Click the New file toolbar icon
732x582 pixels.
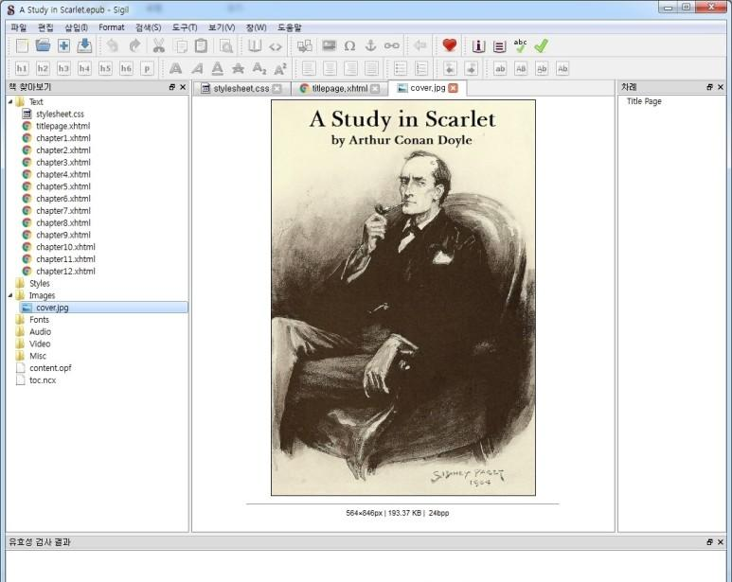coord(22,45)
